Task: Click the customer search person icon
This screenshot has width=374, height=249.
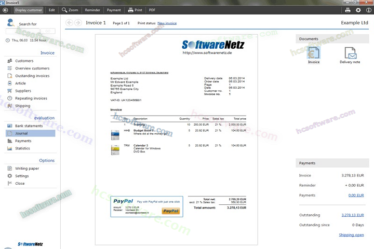Action: click(11, 22)
